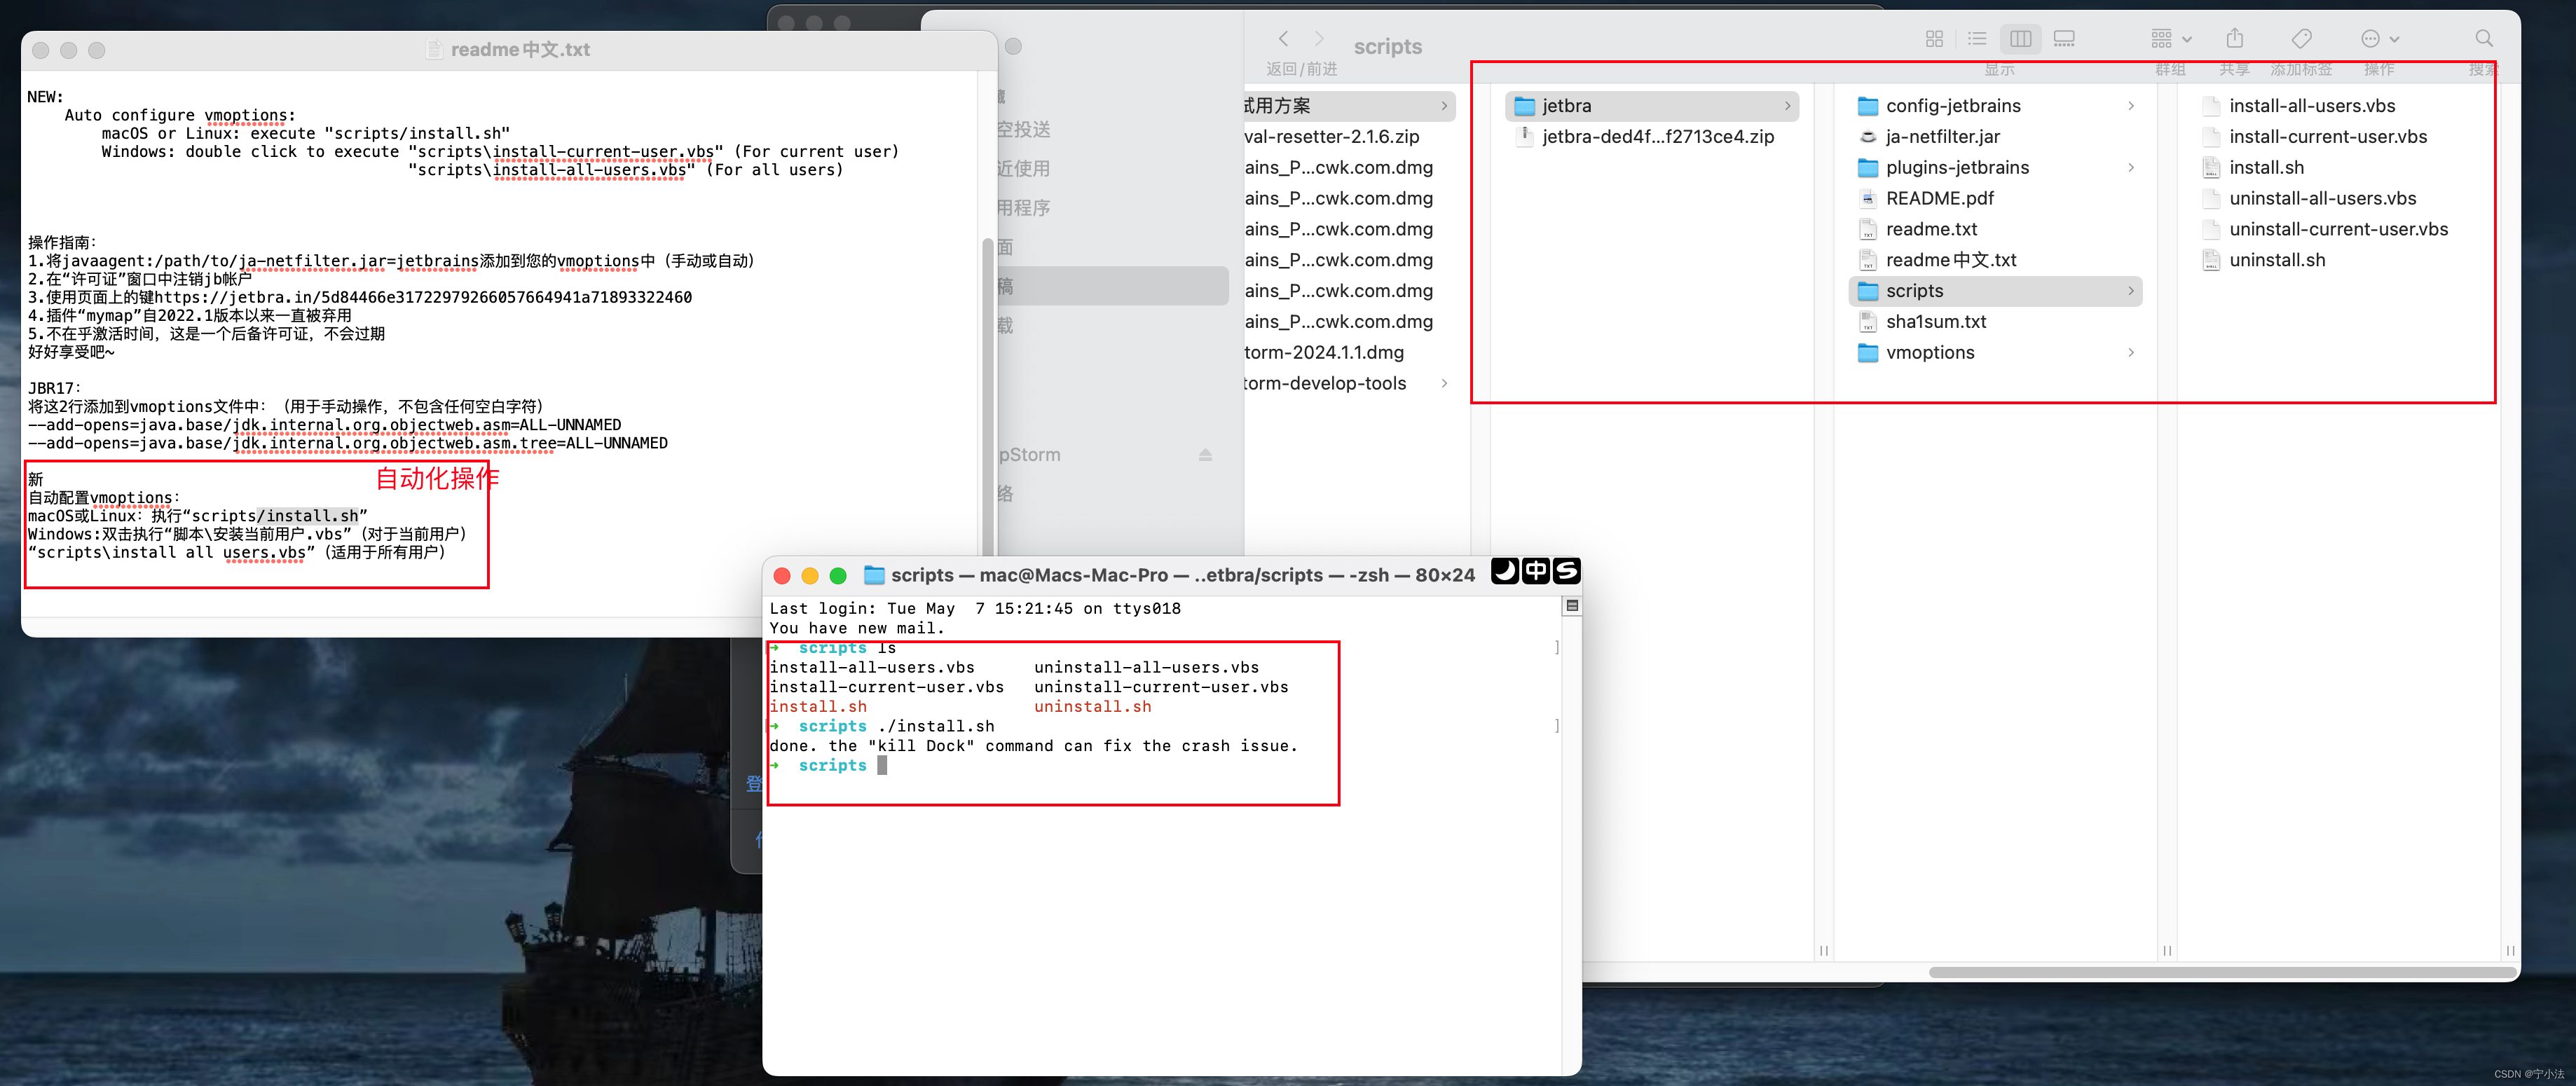Open Finder search via the magnifier icon

click(x=2484, y=38)
